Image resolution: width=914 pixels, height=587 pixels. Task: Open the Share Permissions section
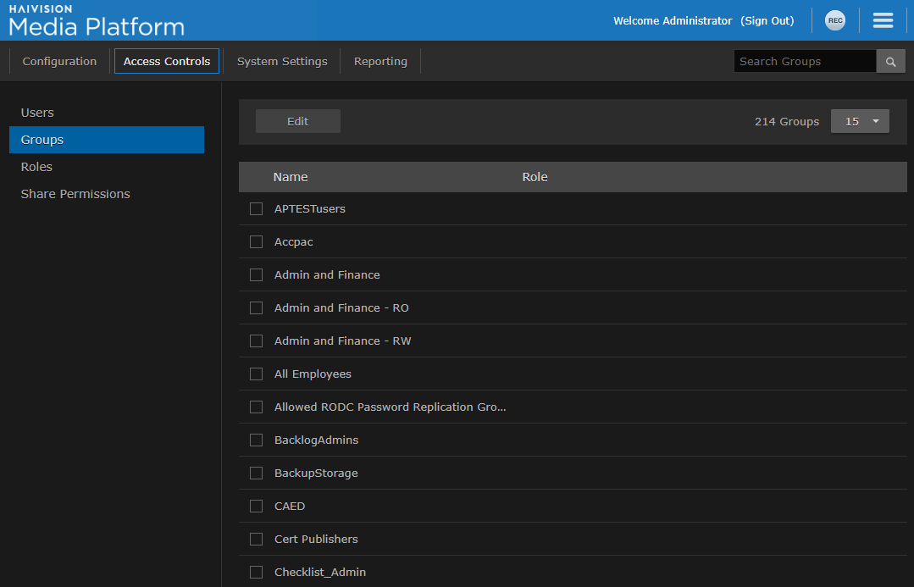(x=75, y=193)
